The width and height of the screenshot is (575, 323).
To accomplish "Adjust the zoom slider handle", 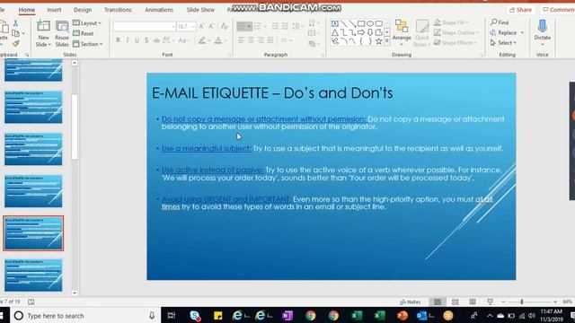I will point(521,301).
